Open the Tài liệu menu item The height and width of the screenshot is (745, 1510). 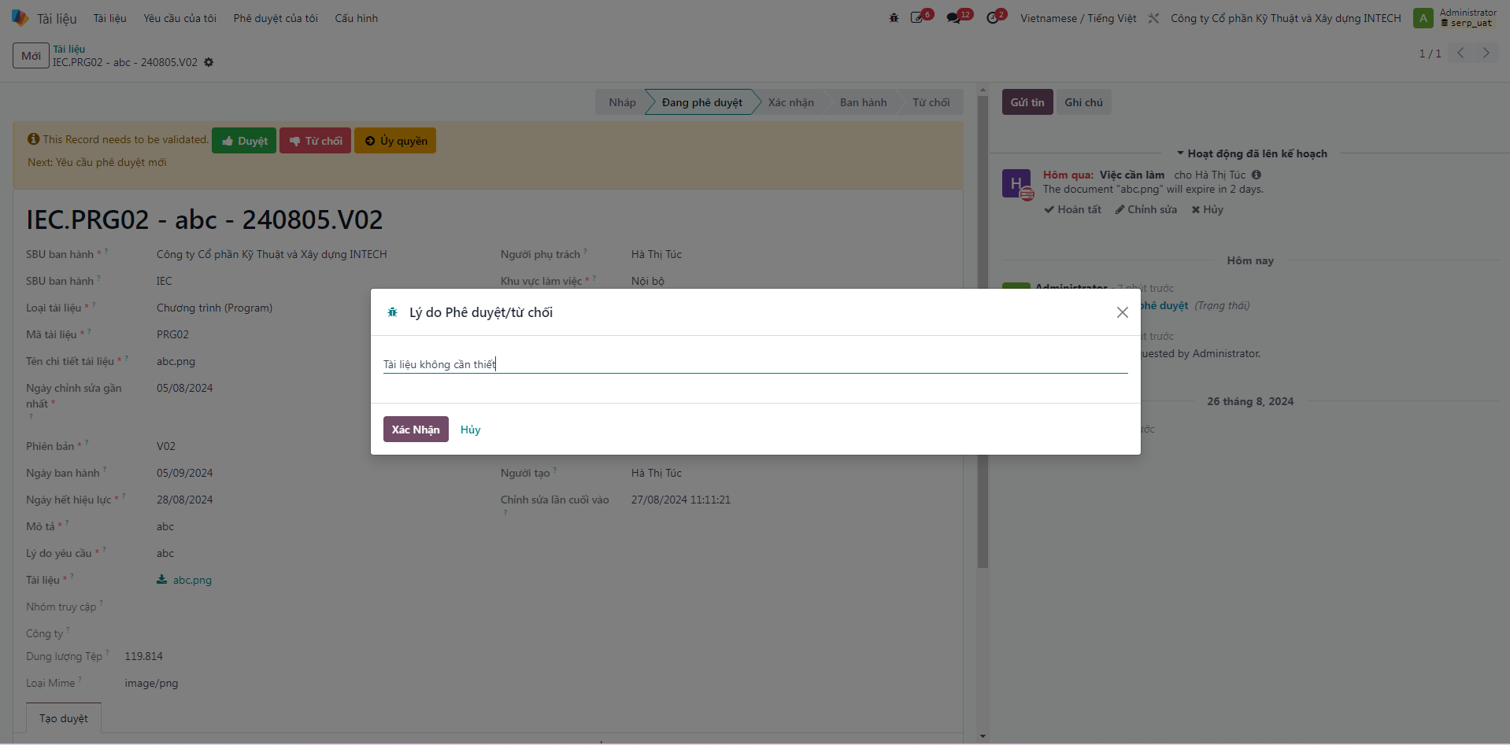tap(109, 18)
